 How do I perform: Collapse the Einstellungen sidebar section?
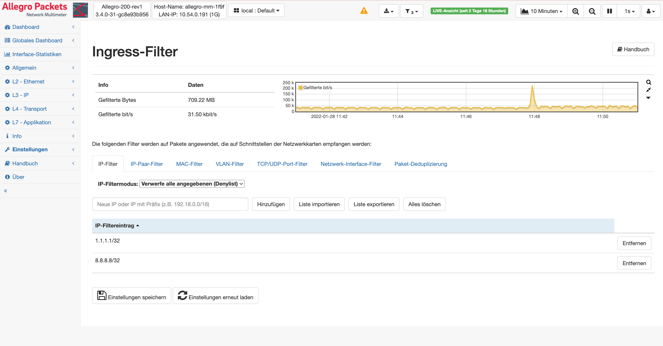73,149
